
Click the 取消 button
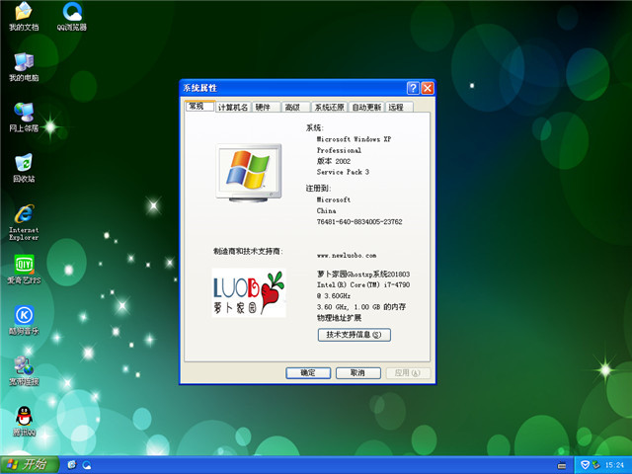[x=357, y=373]
